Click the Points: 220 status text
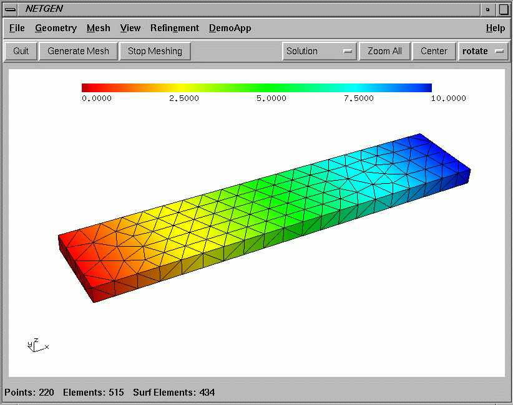This screenshot has width=513, height=405. [29, 393]
